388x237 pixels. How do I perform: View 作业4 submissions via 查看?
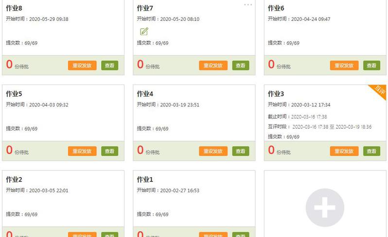(241, 151)
